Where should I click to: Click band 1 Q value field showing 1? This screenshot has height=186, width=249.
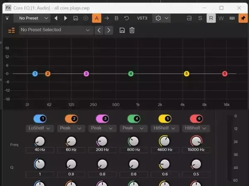point(40,174)
